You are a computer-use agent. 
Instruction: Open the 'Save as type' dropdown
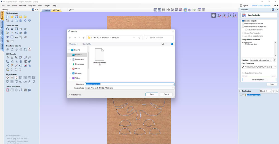pyautogui.click(x=129, y=88)
